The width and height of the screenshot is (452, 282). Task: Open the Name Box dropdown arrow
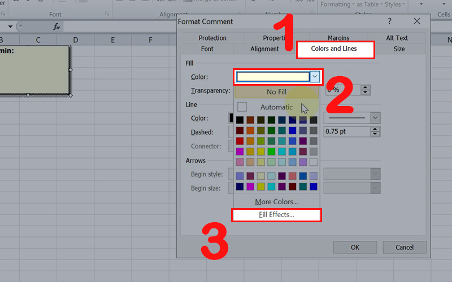[10, 27]
